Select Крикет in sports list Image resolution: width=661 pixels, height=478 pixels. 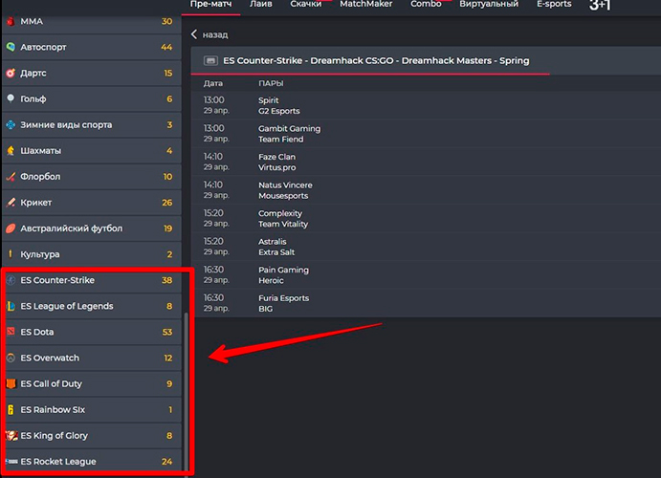(x=92, y=202)
